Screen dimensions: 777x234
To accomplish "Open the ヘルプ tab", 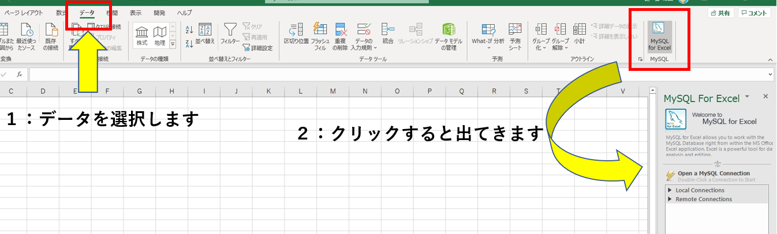I will pyautogui.click(x=185, y=12).
